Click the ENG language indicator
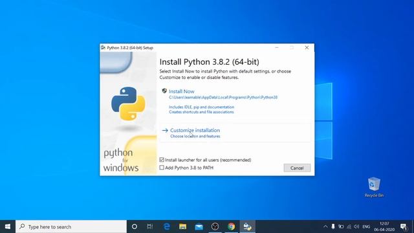The height and width of the screenshot is (233, 414). tap(366, 227)
